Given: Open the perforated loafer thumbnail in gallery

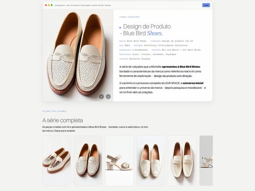Looking at the screenshot, I should [x=88, y=160].
